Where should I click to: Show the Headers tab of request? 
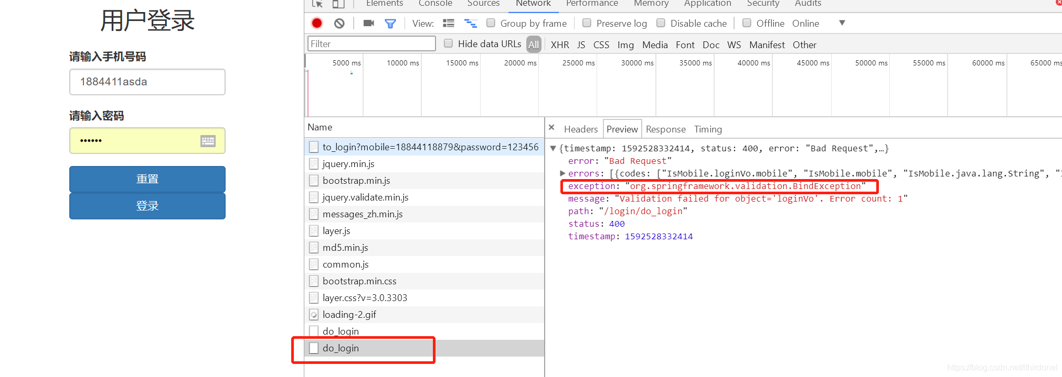click(x=580, y=129)
